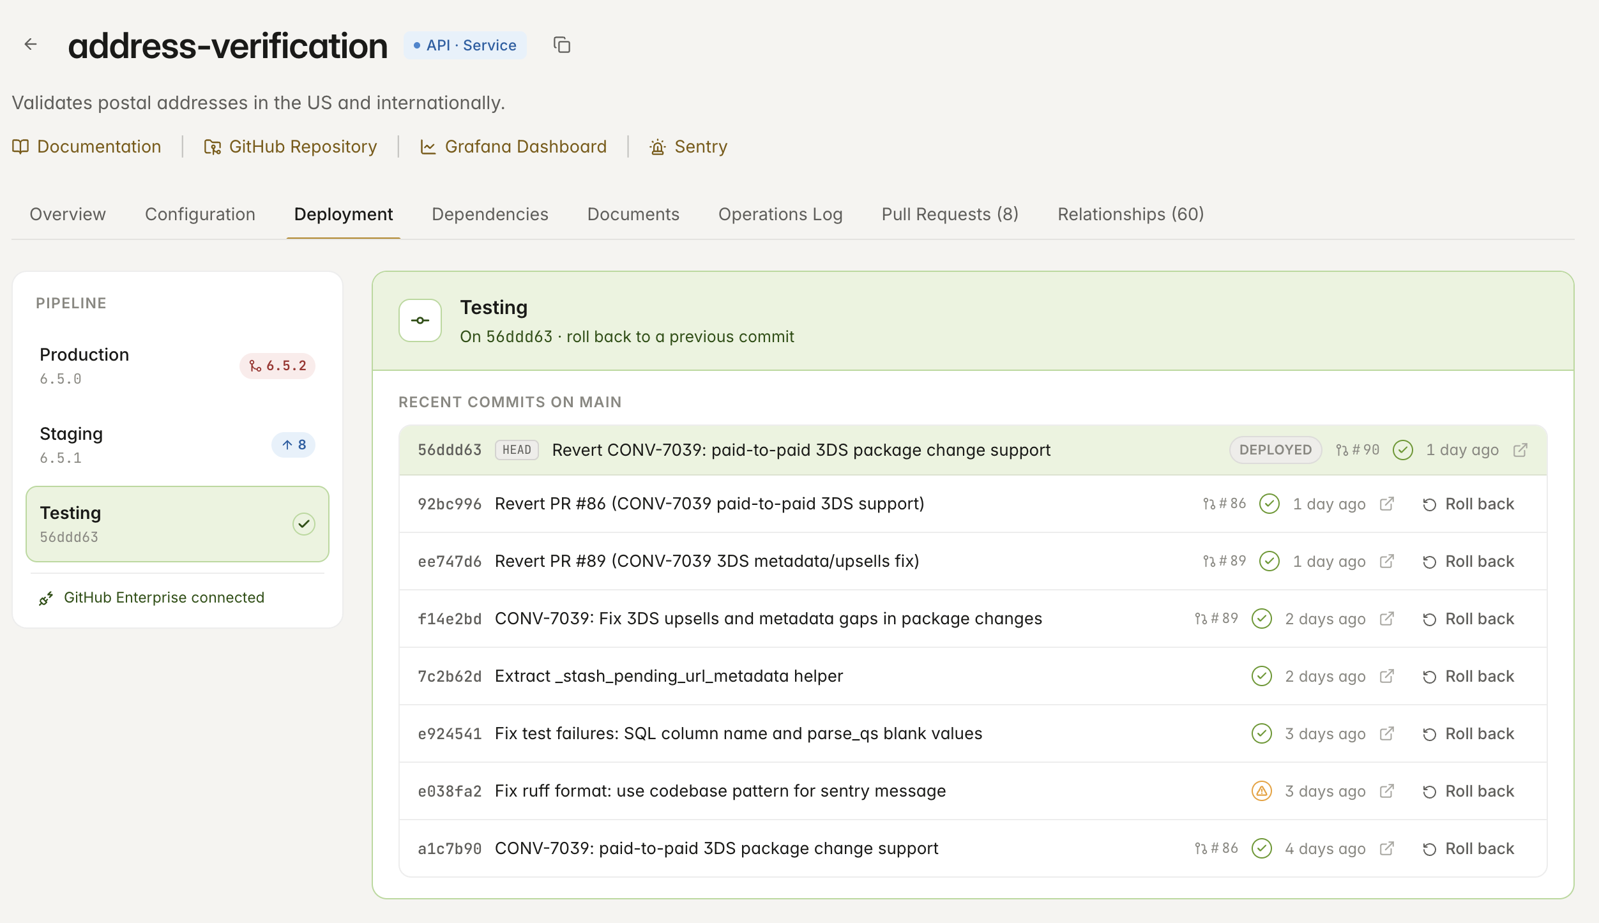This screenshot has width=1599, height=923.
Task: Click the 6.5.2 version badge on Production
Action: (277, 366)
